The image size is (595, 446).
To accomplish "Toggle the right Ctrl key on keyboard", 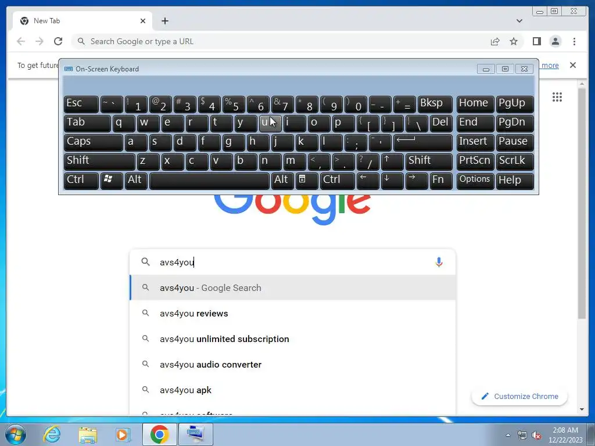I will [x=338, y=181].
